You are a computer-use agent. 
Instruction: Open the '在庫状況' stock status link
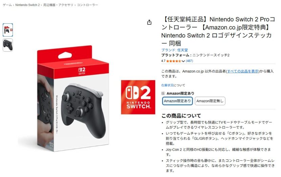(167, 85)
